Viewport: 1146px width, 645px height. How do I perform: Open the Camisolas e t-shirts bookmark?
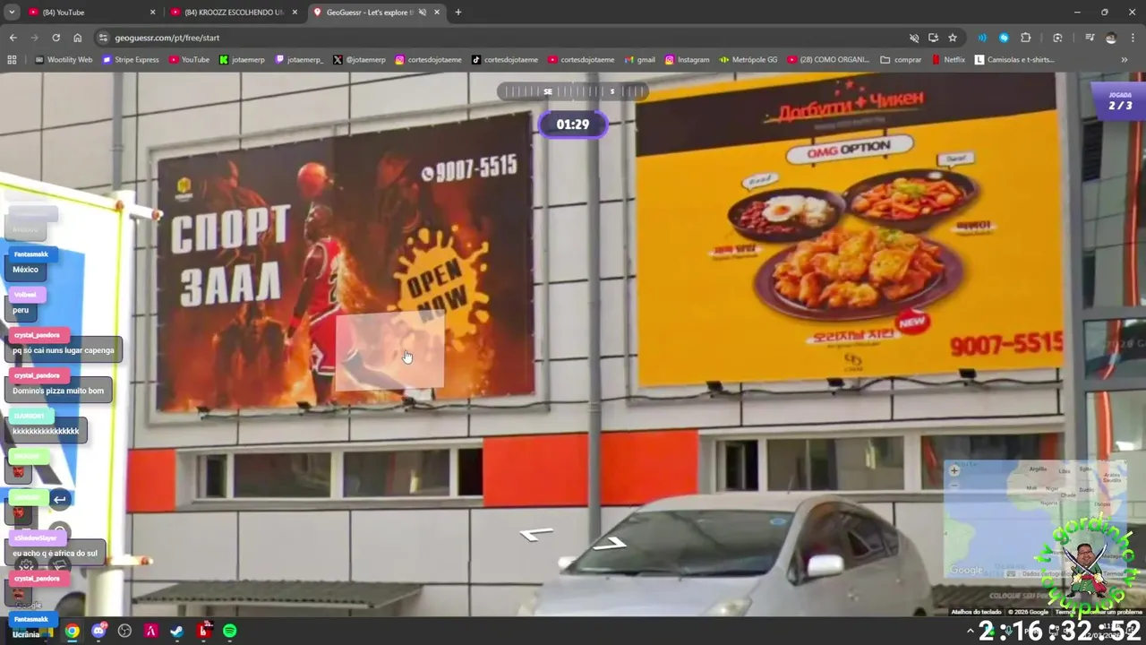pyautogui.click(x=1014, y=60)
